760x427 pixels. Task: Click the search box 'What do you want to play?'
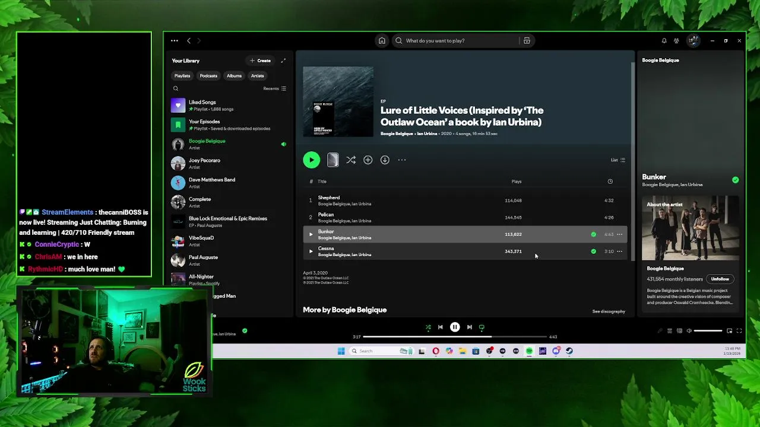tap(454, 41)
